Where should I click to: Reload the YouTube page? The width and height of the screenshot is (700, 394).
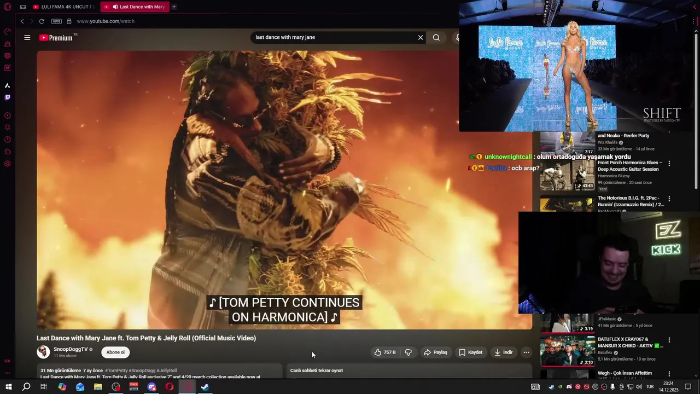(x=42, y=21)
